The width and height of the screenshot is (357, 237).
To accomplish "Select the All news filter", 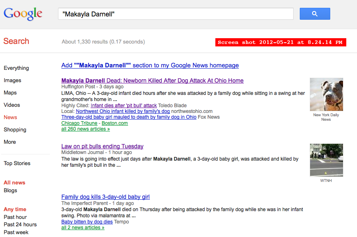I will (14, 182).
